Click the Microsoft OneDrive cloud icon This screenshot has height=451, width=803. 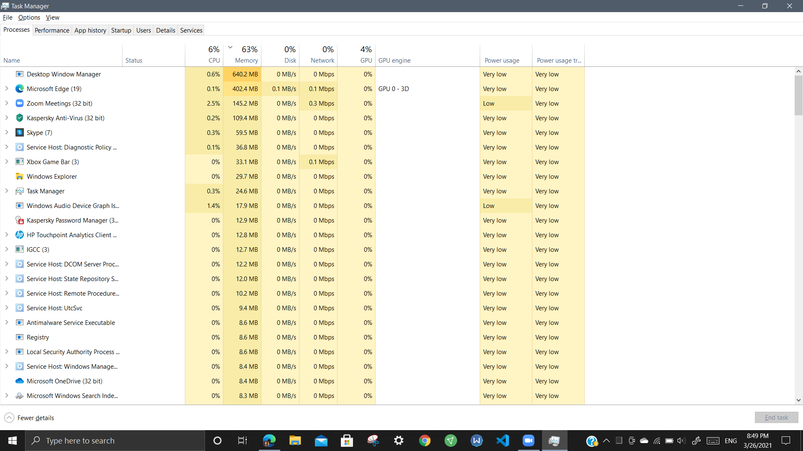pyautogui.click(x=19, y=381)
